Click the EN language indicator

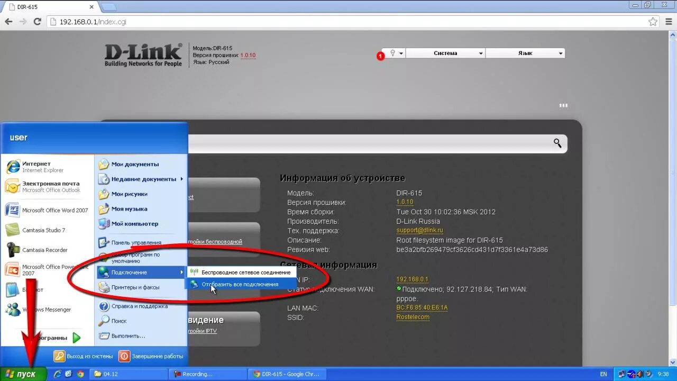pyautogui.click(x=603, y=374)
